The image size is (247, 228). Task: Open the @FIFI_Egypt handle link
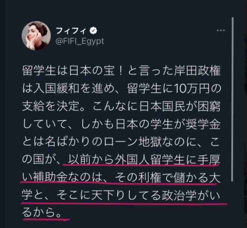point(80,41)
